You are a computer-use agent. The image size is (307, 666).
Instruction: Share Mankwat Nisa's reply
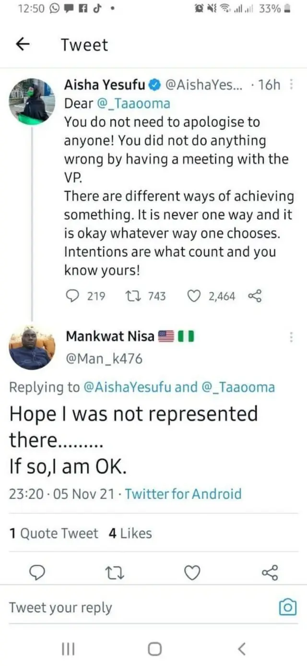(270, 572)
